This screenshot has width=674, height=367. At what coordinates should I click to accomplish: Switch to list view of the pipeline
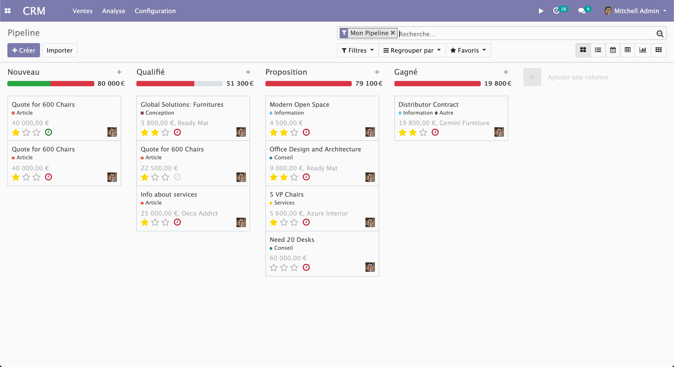(x=598, y=50)
